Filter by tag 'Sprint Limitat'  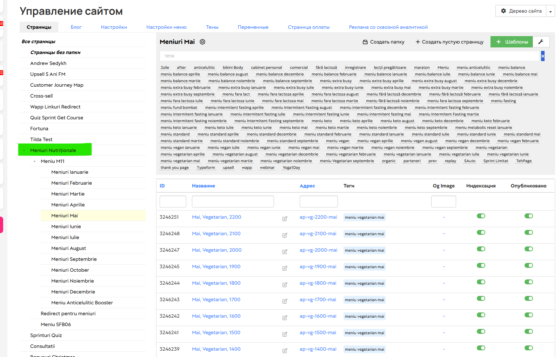[496, 161]
